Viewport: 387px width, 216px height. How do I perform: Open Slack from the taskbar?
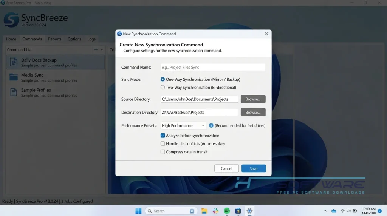[215, 211]
